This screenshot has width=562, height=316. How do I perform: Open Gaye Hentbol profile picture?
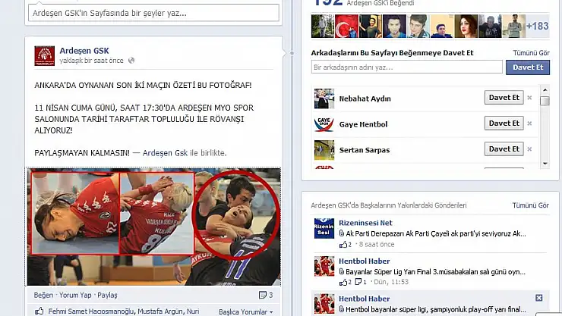click(324, 124)
